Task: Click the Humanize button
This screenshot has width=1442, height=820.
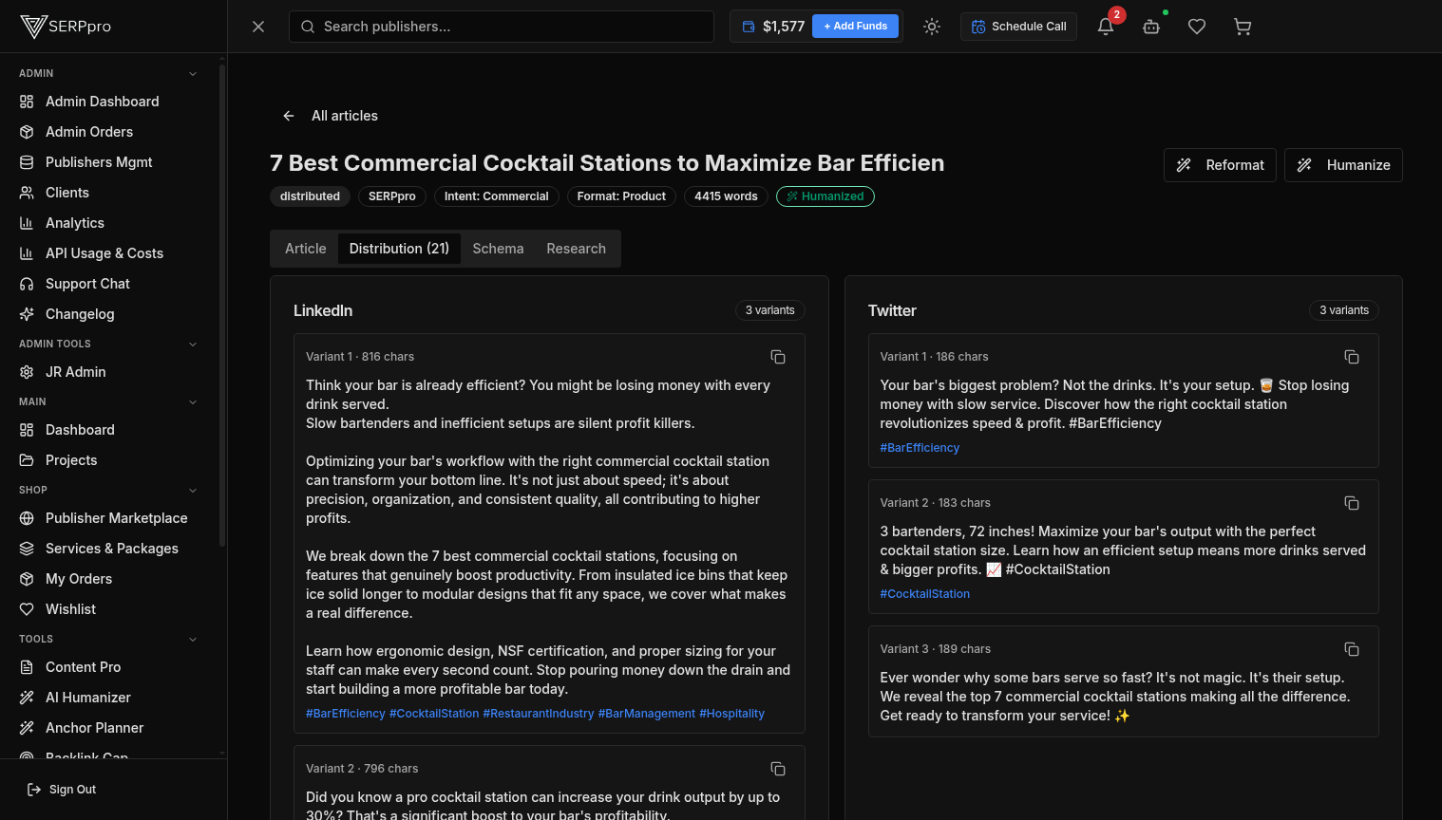Action: [x=1343, y=164]
